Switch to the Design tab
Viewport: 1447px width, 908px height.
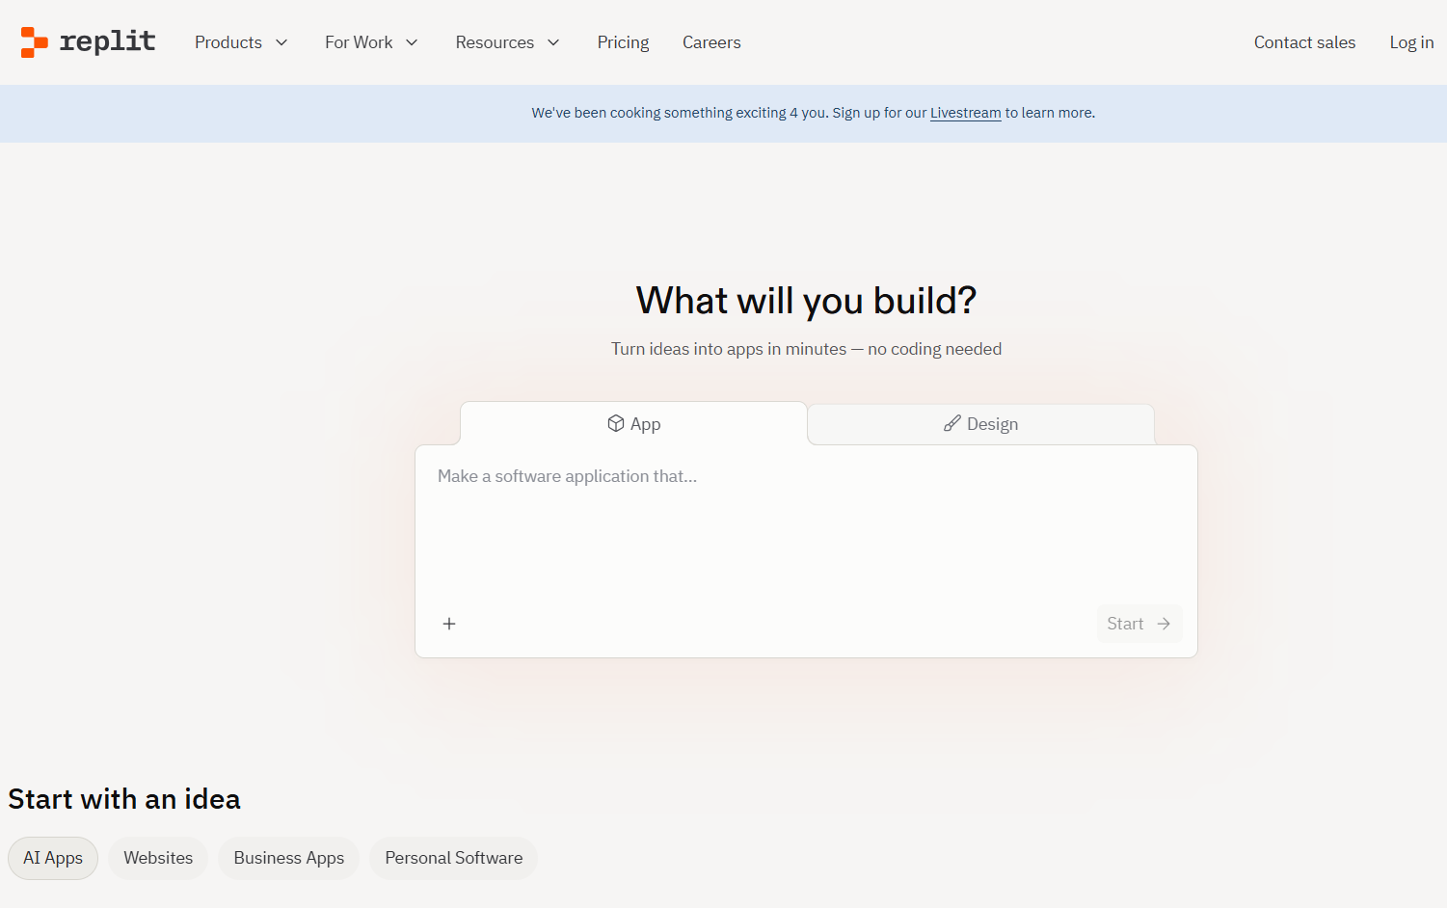[980, 424]
